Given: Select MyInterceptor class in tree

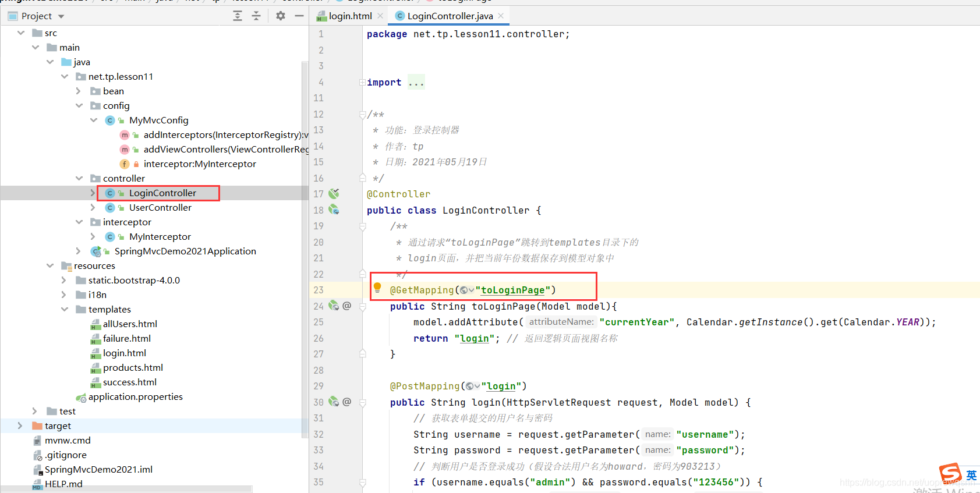Looking at the screenshot, I should click(160, 237).
